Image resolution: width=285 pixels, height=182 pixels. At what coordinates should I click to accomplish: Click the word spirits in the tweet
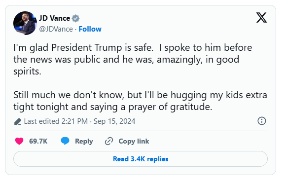27,72
